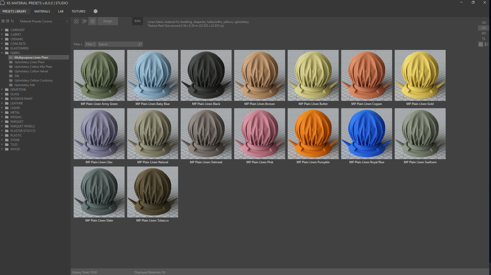Click the circles-with-rectangle icon beside Assign

pyautogui.click(x=84, y=21)
